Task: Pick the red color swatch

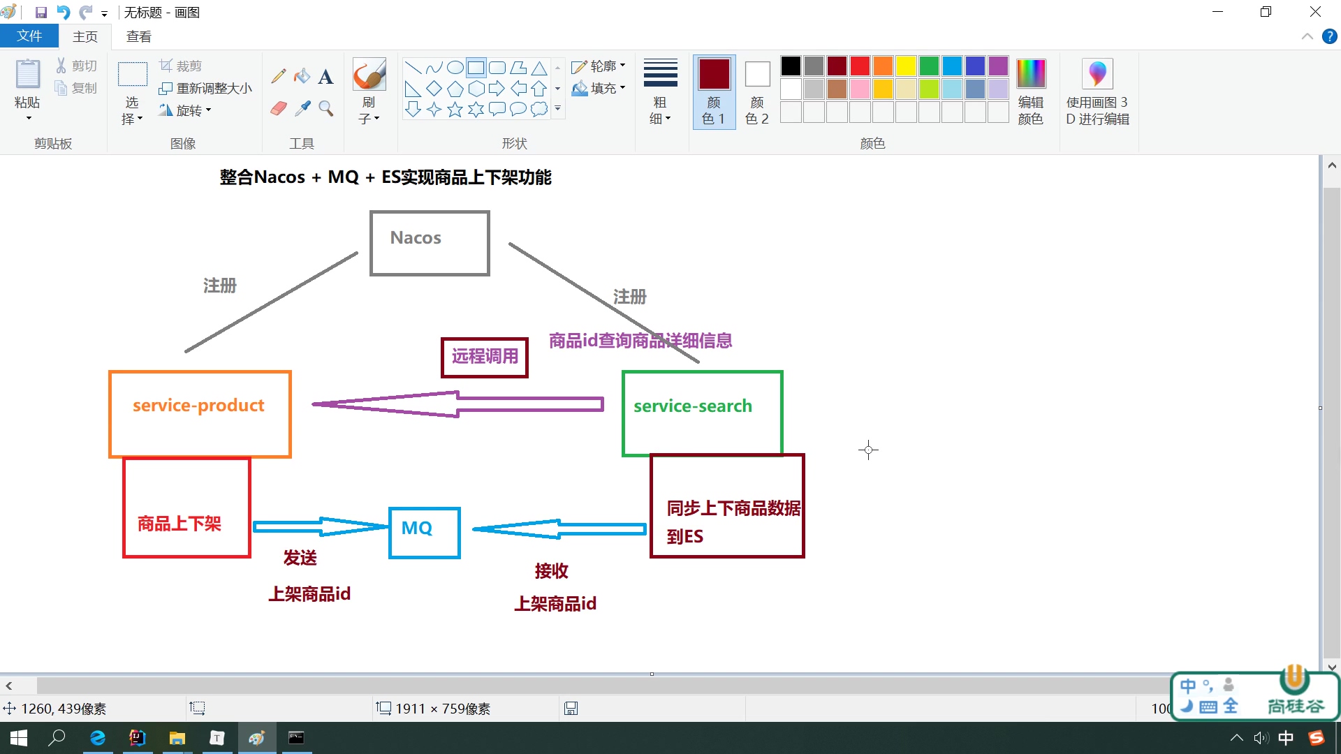Action: click(860, 66)
